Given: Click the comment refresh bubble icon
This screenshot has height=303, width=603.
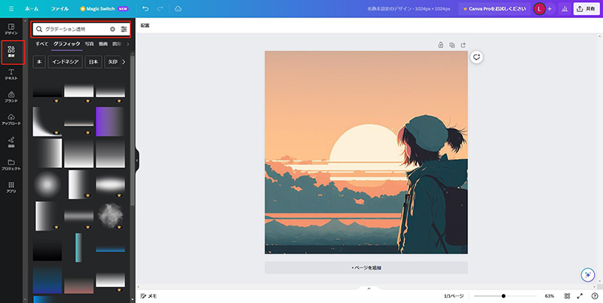Looking at the screenshot, I should (477, 57).
